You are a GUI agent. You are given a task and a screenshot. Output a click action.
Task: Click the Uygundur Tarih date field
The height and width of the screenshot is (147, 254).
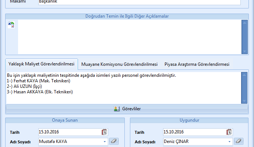[x=194, y=132]
